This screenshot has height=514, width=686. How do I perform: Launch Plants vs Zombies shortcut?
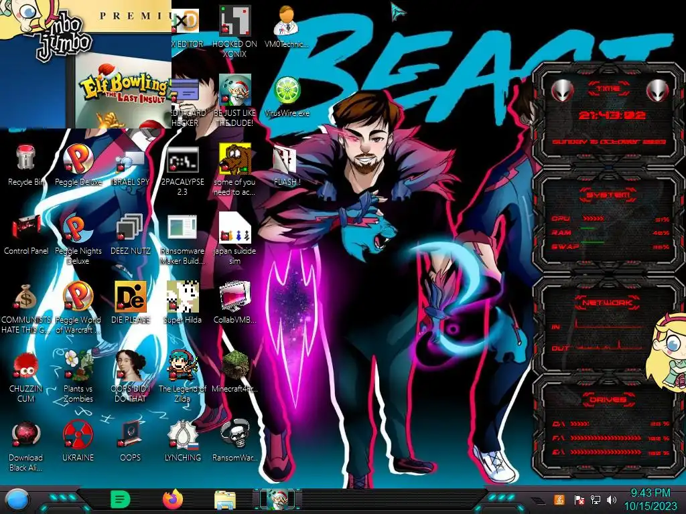pyautogui.click(x=78, y=376)
